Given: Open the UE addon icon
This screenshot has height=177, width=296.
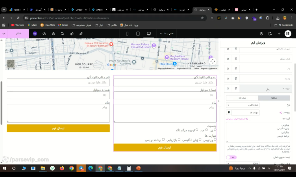Looking at the screenshot, I should tap(35, 33).
